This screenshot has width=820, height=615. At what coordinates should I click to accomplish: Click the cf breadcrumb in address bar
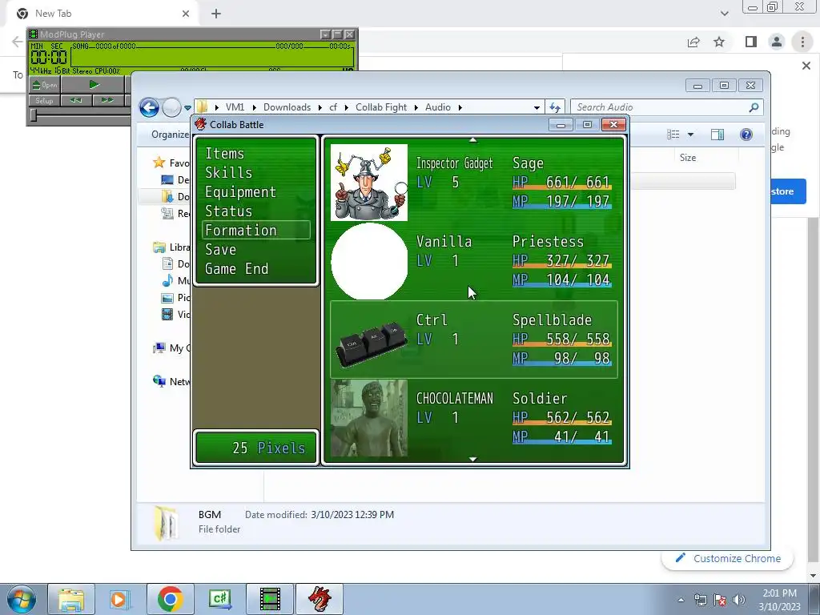click(333, 107)
